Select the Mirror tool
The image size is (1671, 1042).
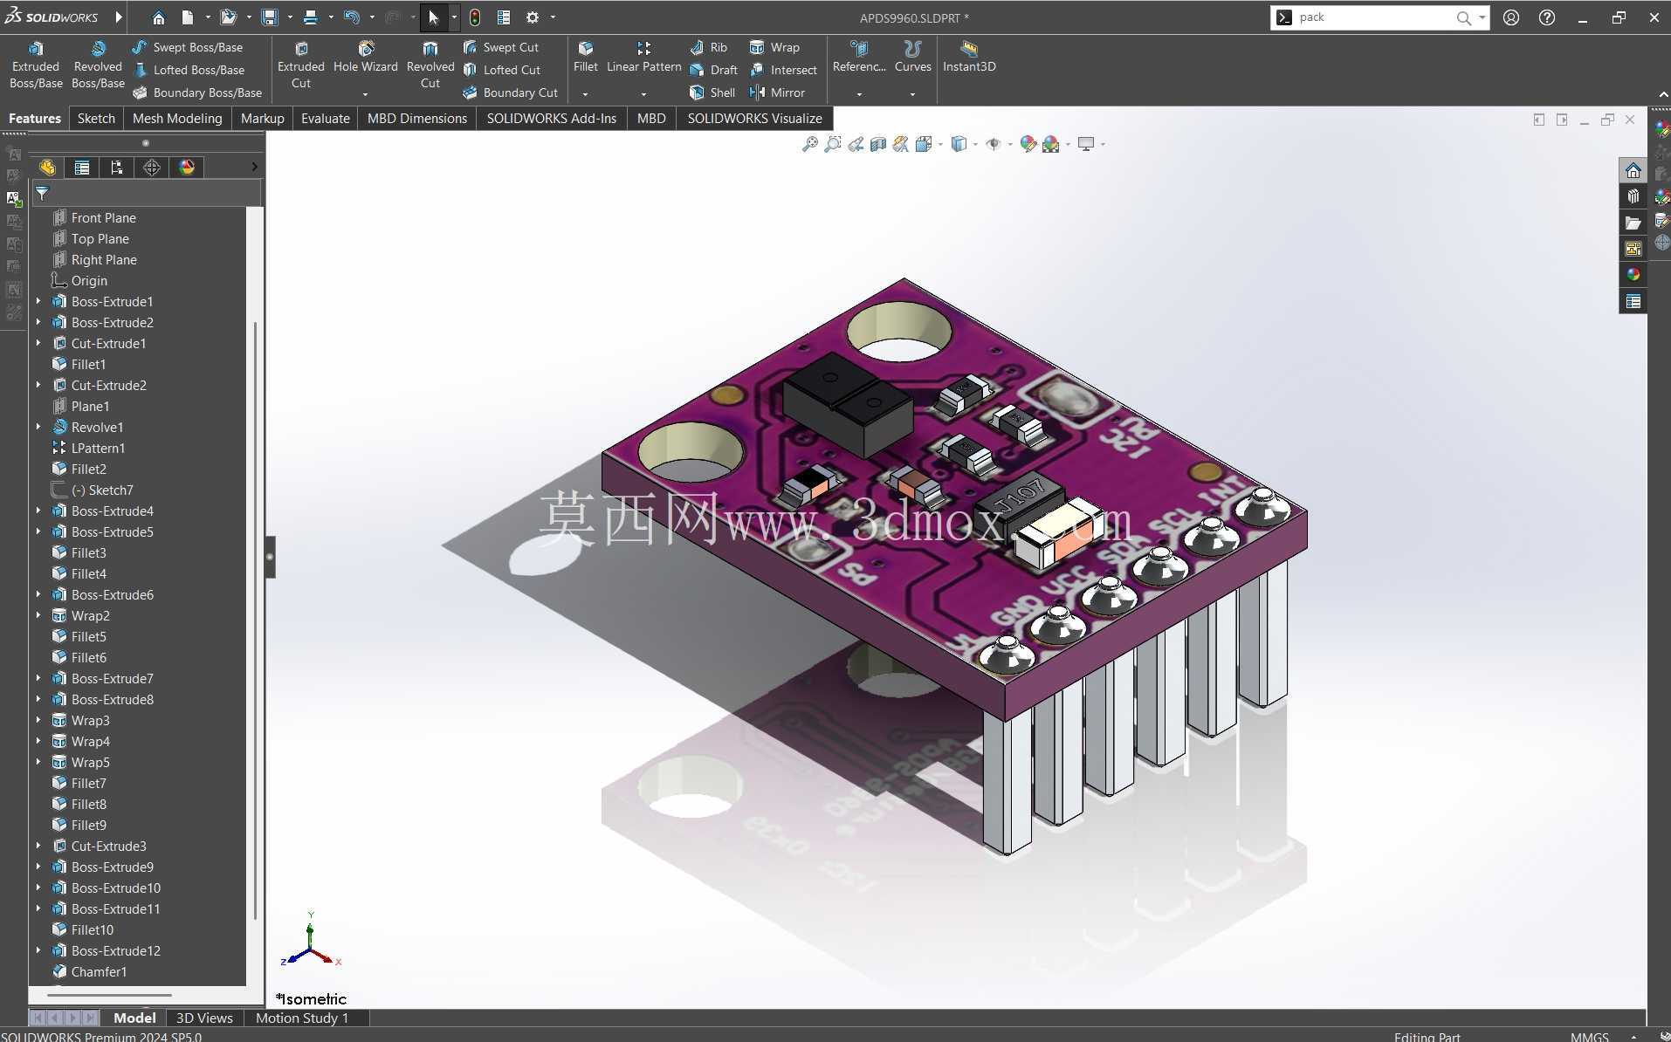point(778,93)
